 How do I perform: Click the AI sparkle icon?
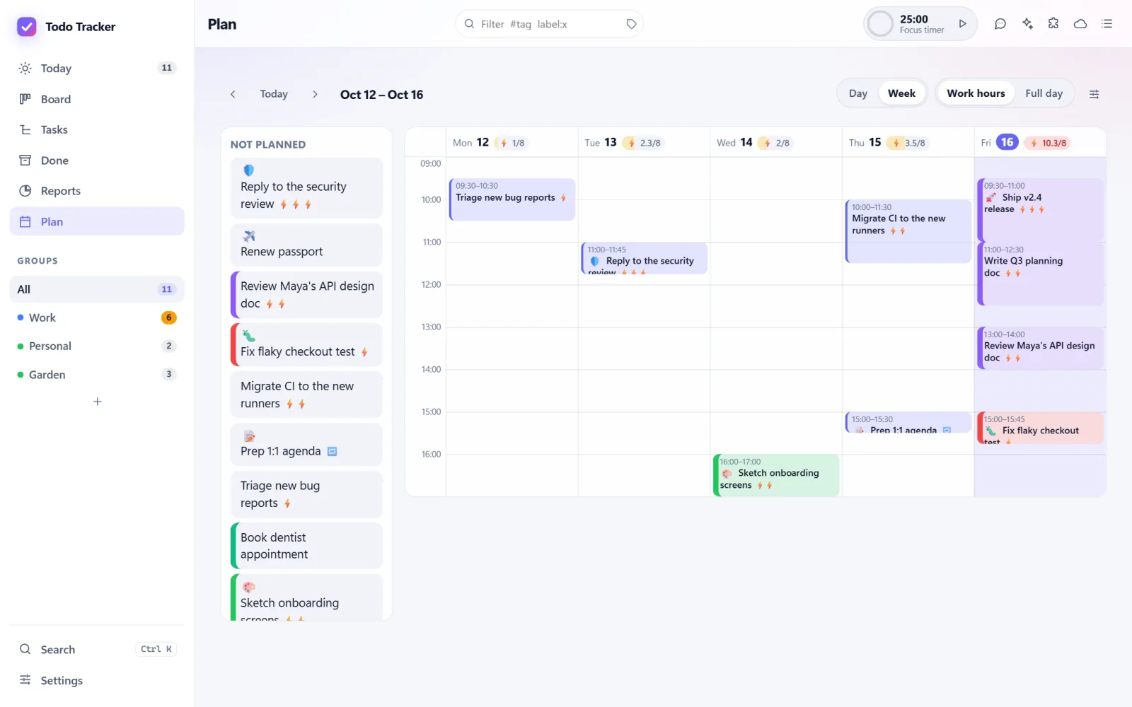pyautogui.click(x=1027, y=24)
